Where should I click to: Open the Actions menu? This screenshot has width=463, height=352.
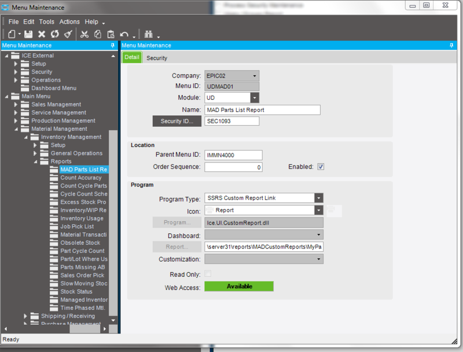click(x=69, y=21)
